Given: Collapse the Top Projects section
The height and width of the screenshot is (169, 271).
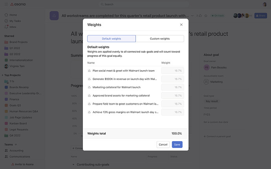Looking at the screenshot, I should [x=2, y=75].
